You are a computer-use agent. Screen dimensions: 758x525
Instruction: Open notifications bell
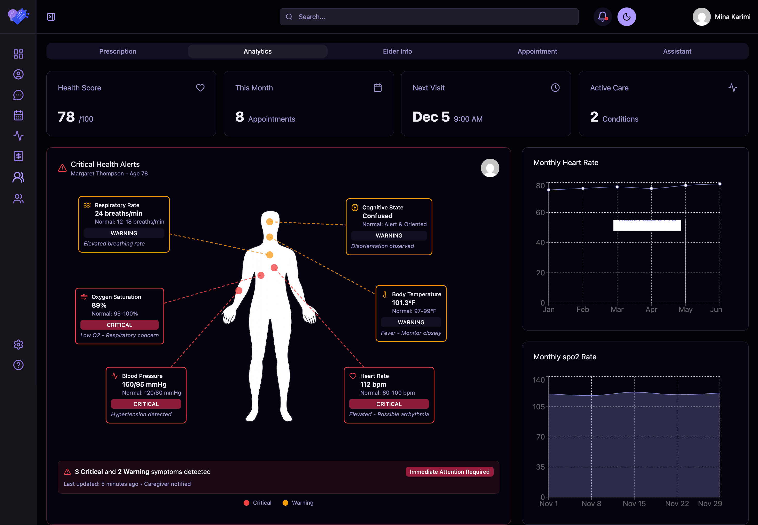[x=603, y=17]
